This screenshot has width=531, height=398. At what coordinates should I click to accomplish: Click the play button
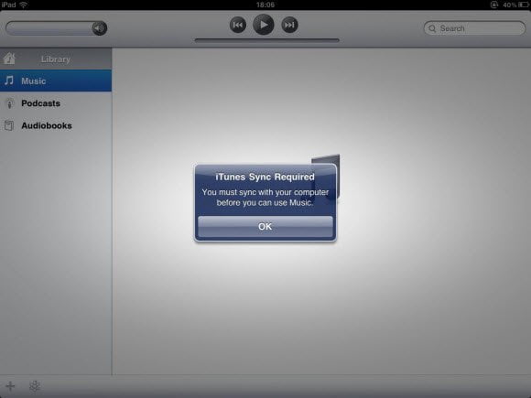(x=264, y=25)
